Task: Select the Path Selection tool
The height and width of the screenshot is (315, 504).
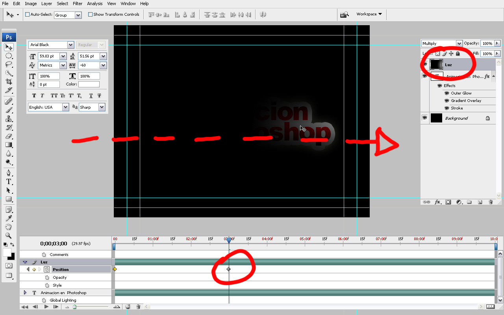Action: (9, 190)
